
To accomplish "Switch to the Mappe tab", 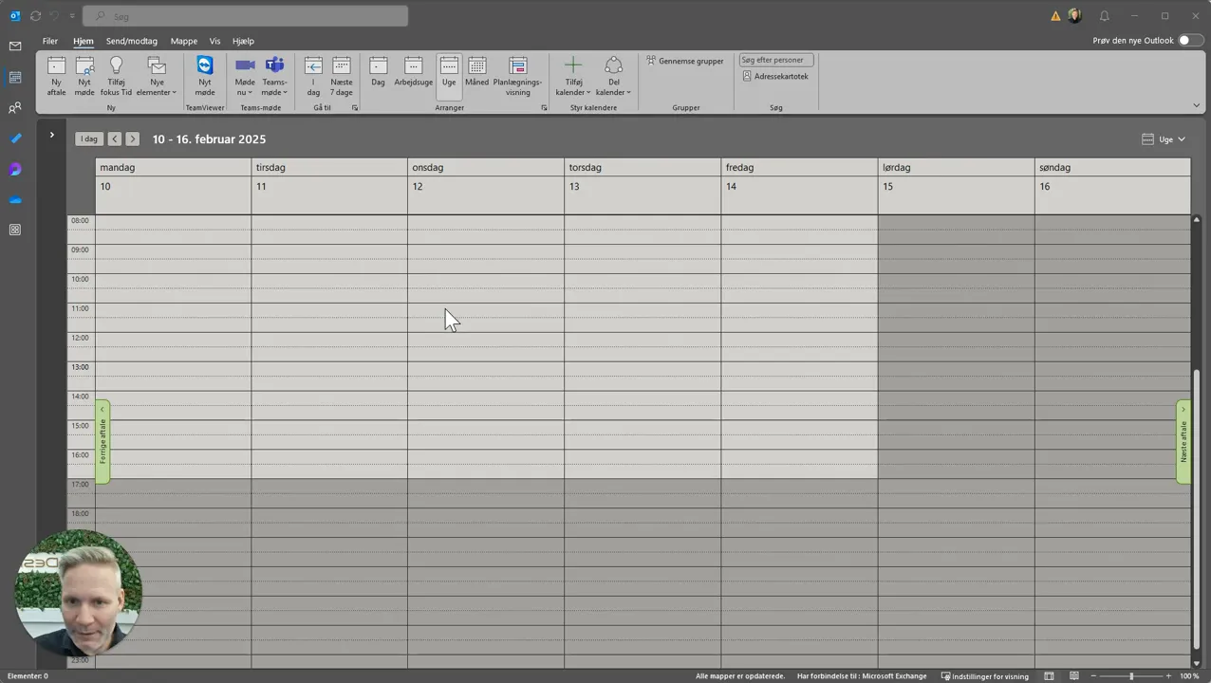I will click(x=184, y=41).
